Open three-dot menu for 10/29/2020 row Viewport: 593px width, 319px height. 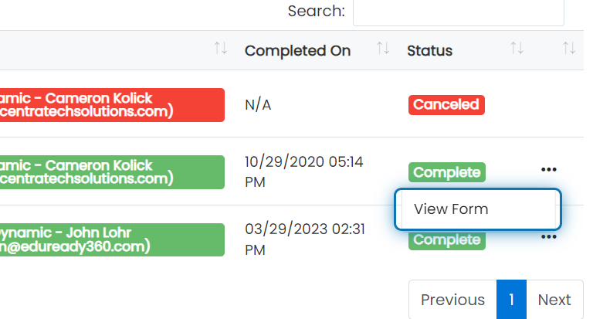point(548,169)
